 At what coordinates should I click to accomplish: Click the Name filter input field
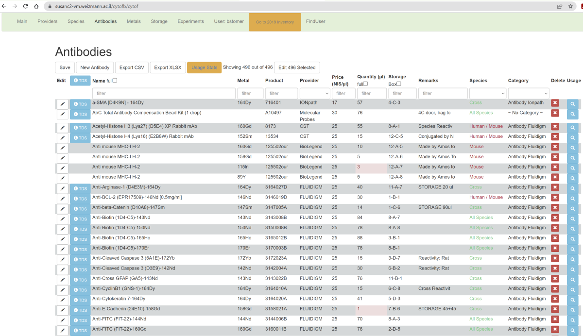coord(164,93)
